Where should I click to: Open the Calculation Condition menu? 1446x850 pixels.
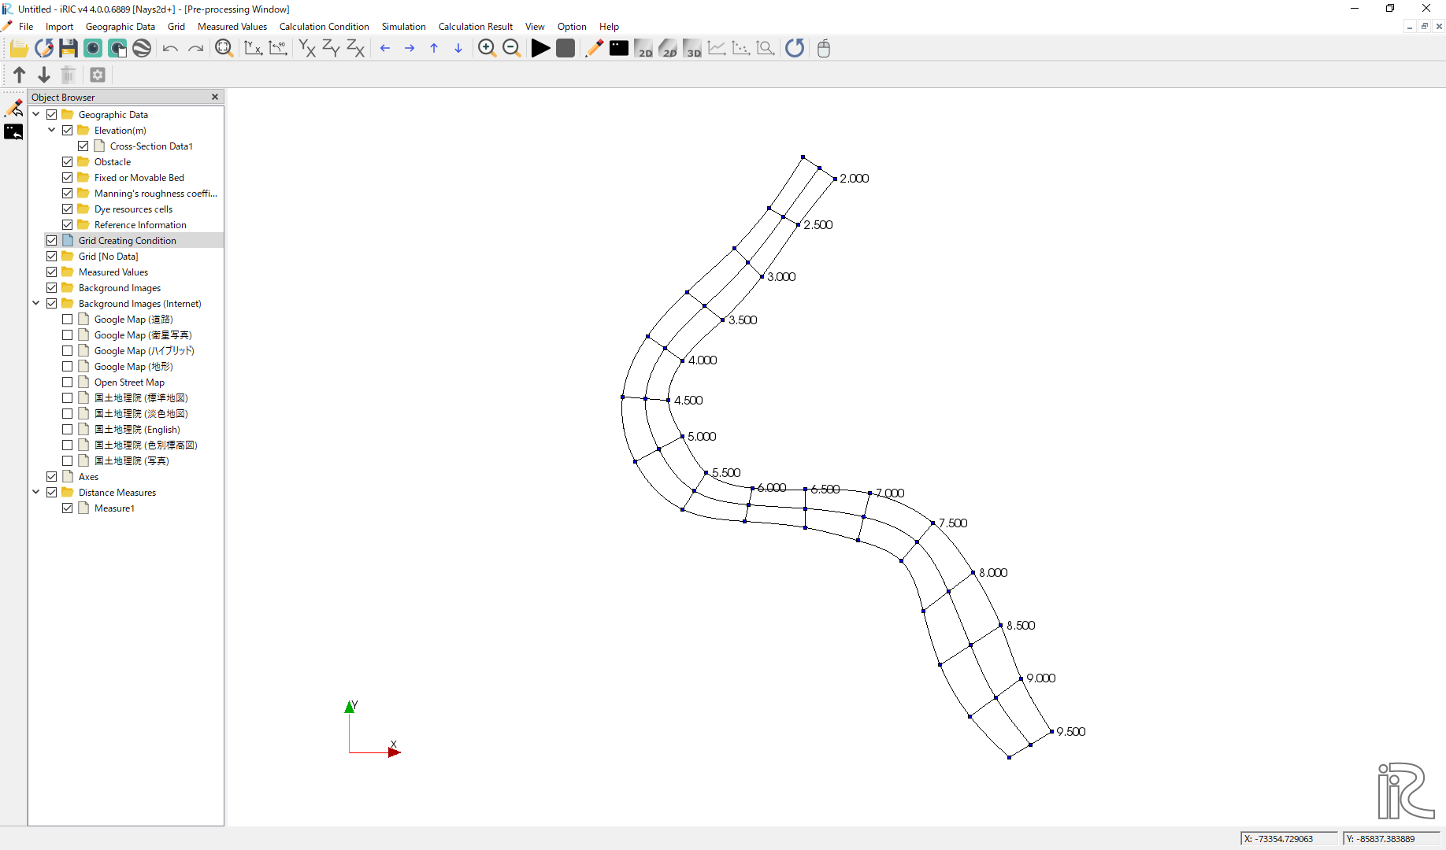pyautogui.click(x=324, y=27)
